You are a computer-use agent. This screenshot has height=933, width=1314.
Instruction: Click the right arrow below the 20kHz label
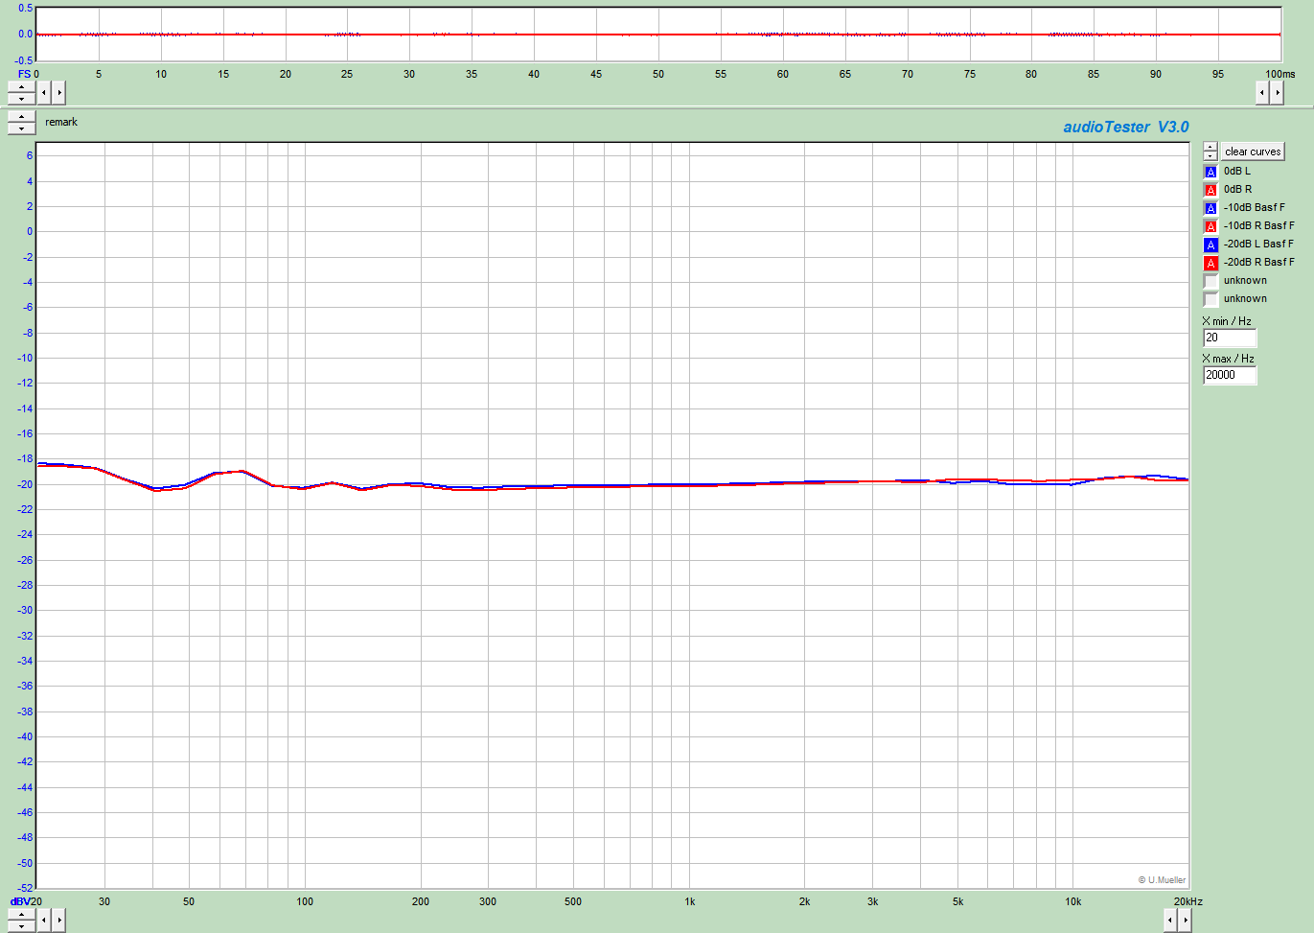pos(1186,921)
